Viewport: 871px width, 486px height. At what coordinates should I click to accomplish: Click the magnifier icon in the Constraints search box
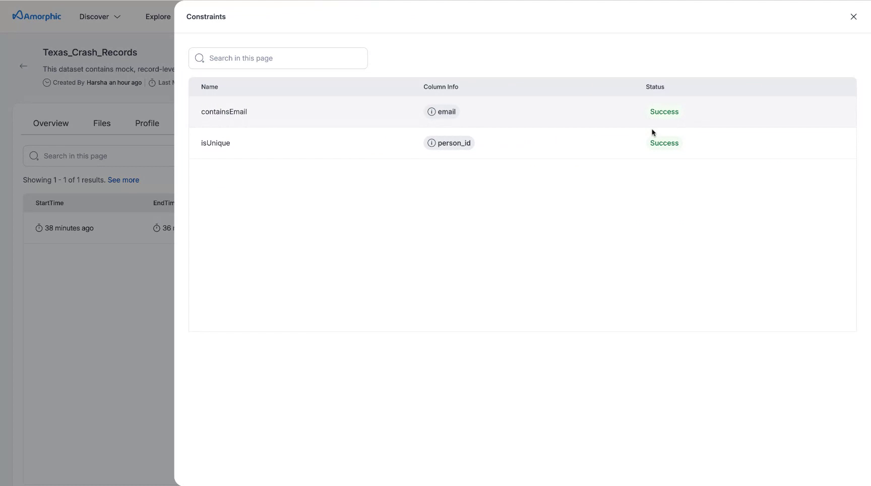(199, 58)
